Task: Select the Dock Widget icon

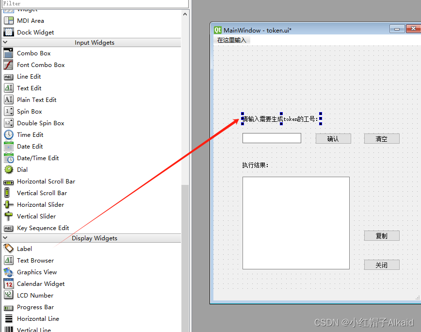Action: (9, 32)
